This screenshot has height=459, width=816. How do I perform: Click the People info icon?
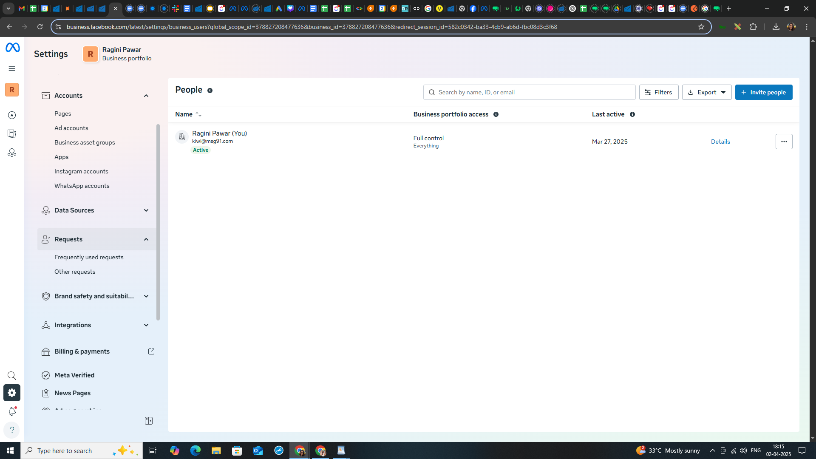point(210,91)
